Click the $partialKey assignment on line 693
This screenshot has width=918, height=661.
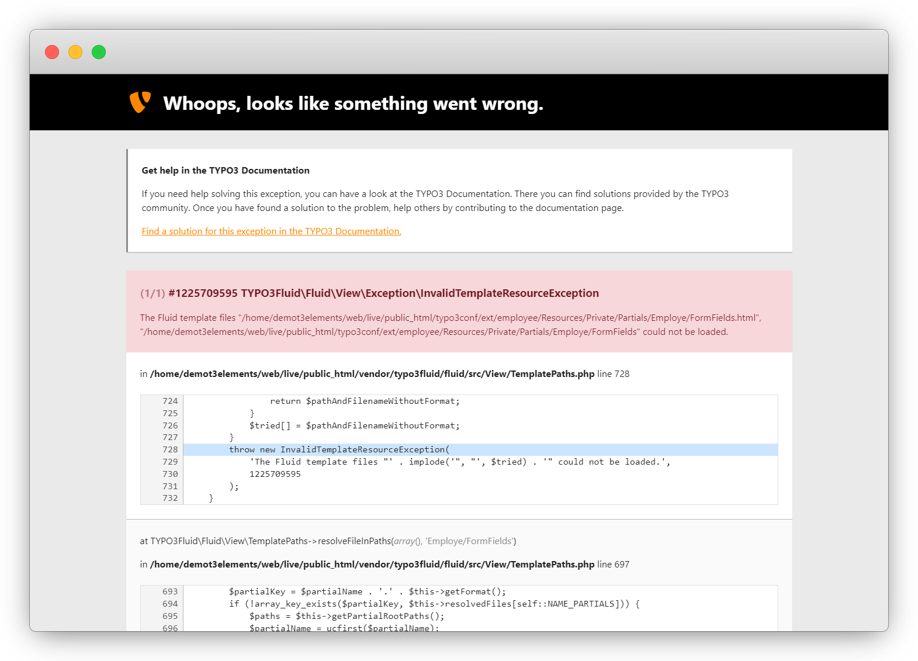click(x=367, y=591)
